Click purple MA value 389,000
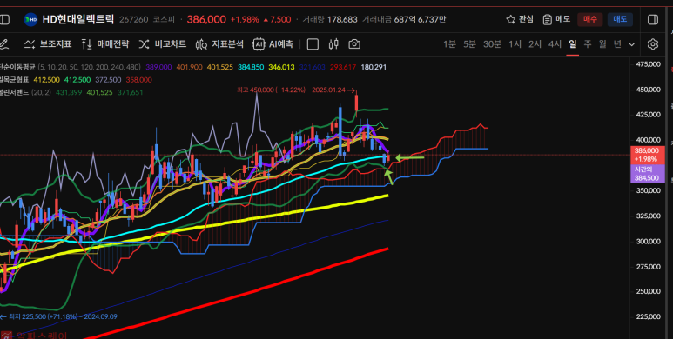 (x=158, y=67)
